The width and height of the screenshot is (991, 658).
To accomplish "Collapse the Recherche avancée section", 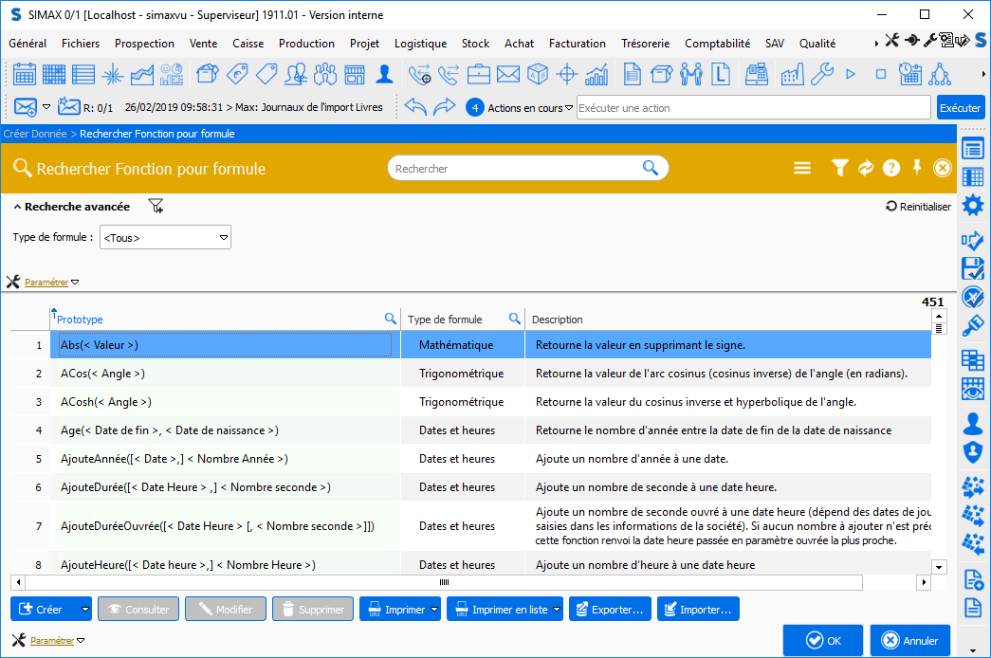I will 18,206.
